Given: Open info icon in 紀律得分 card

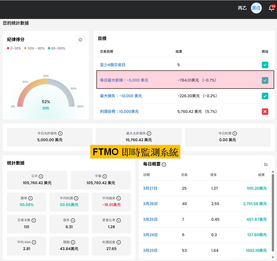Looking at the screenshot, I should click(x=80, y=40).
